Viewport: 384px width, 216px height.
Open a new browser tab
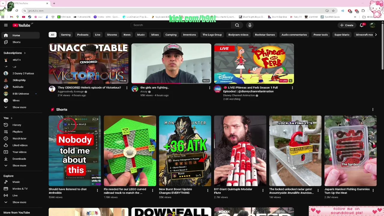pos(54,3)
